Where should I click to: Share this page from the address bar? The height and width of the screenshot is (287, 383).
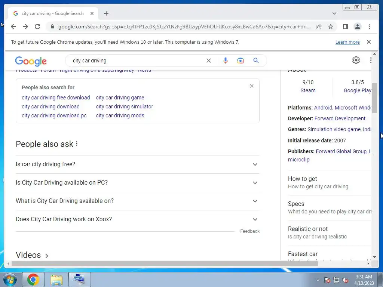(319, 27)
